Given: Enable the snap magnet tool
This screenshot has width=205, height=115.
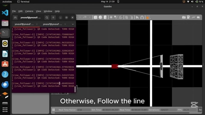Looking at the screenshot, I should tap(142, 17).
